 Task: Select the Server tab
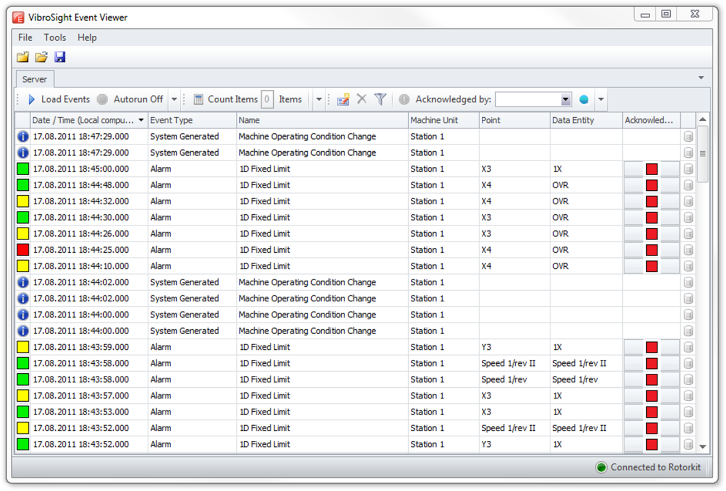point(35,79)
